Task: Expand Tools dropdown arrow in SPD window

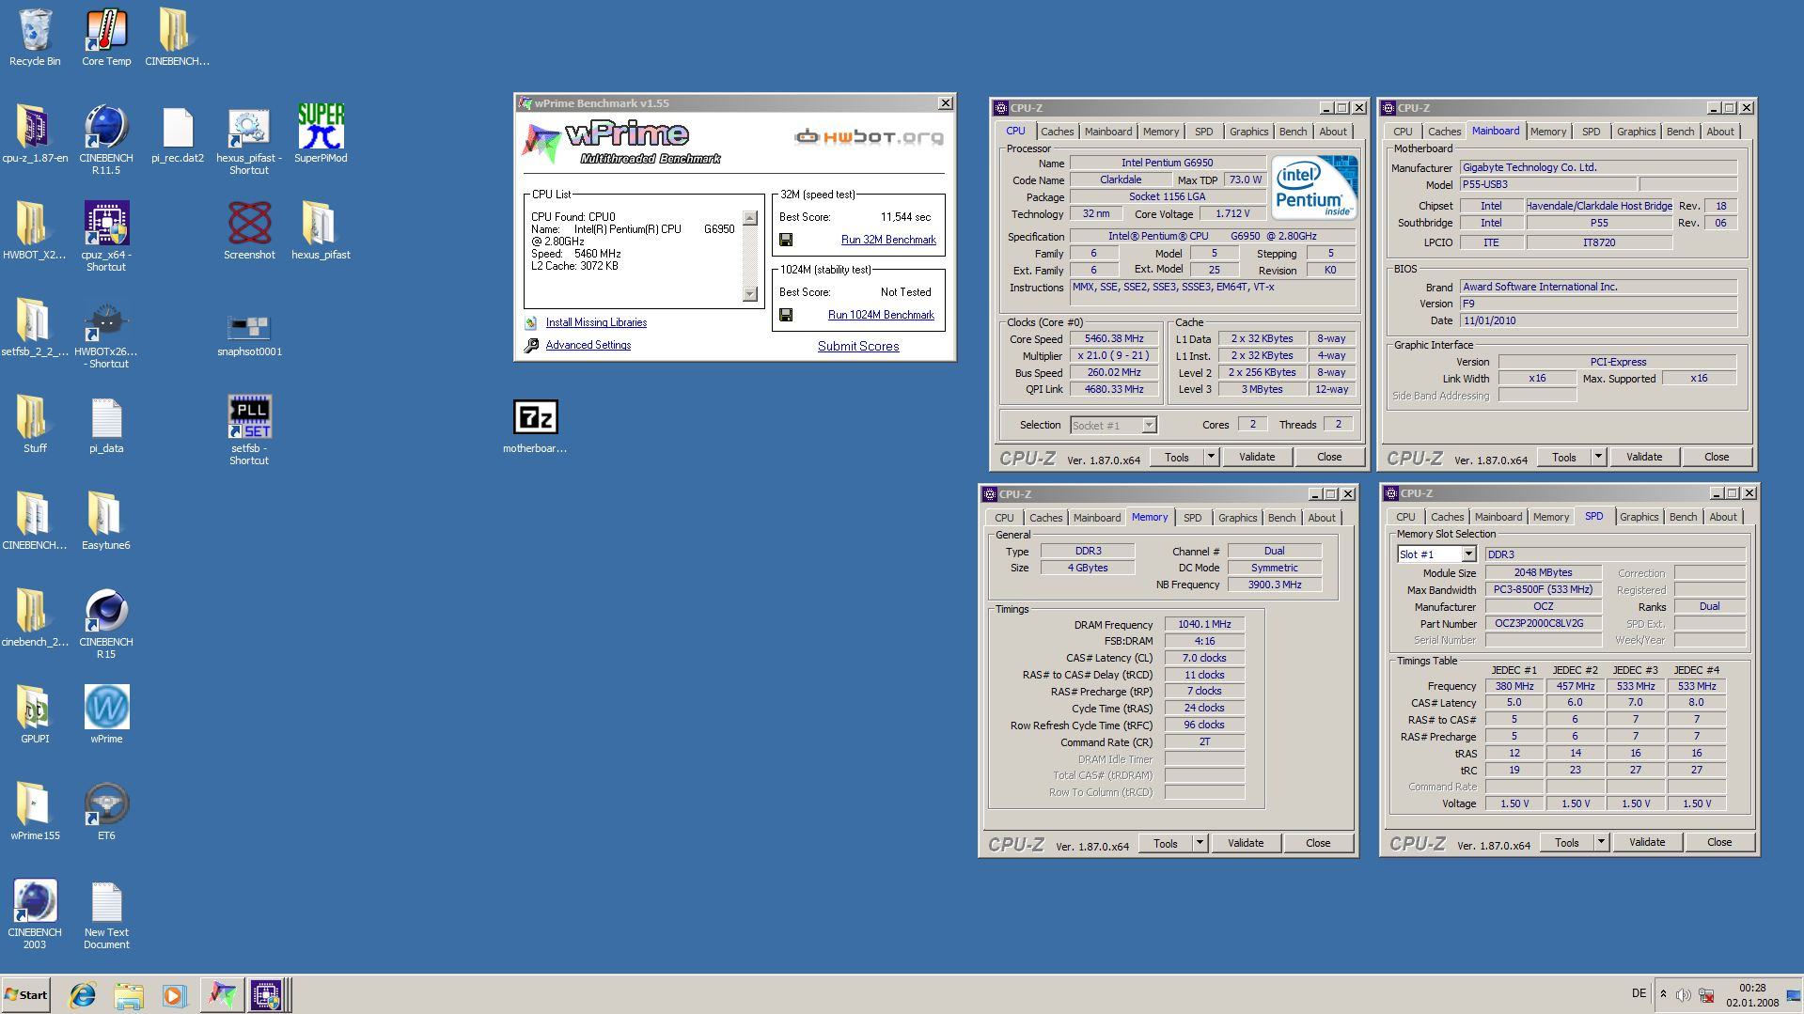Action: 1601,842
